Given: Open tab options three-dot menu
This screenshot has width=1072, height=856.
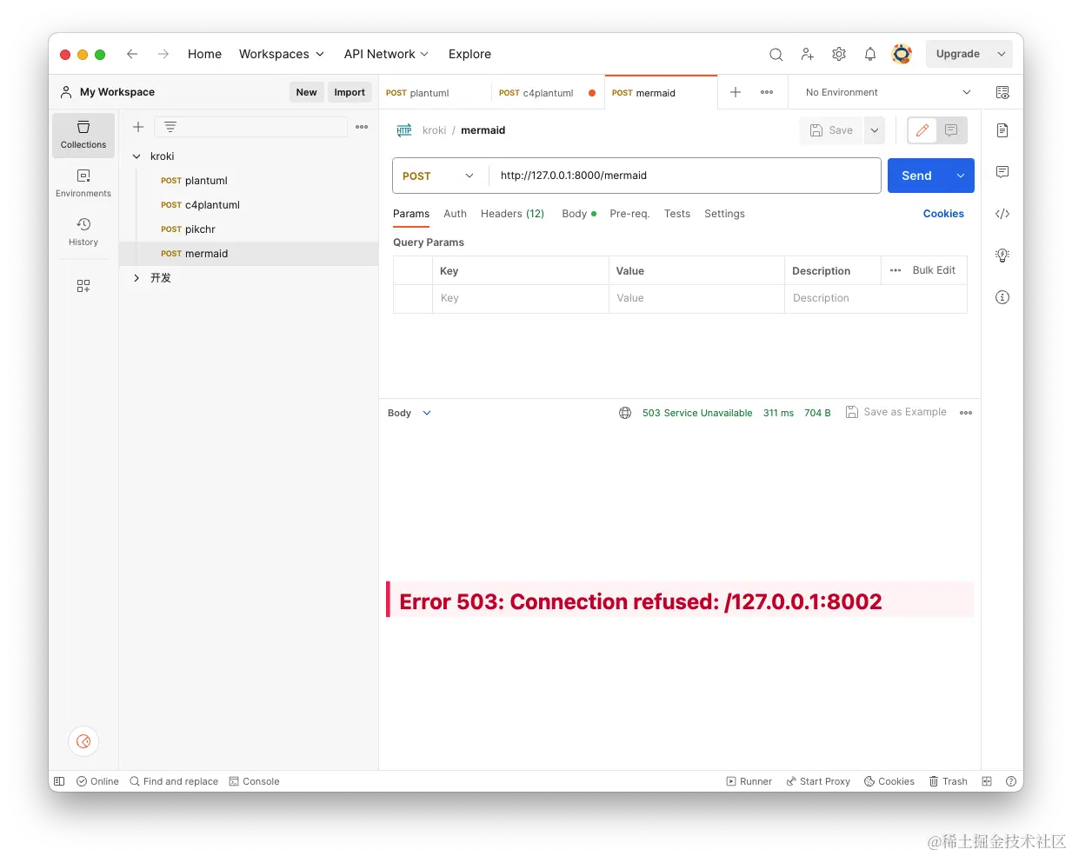Looking at the screenshot, I should [x=767, y=92].
